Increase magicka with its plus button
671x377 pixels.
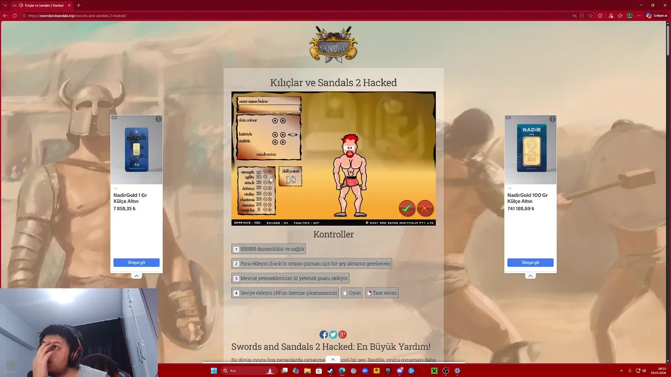(269, 209)
